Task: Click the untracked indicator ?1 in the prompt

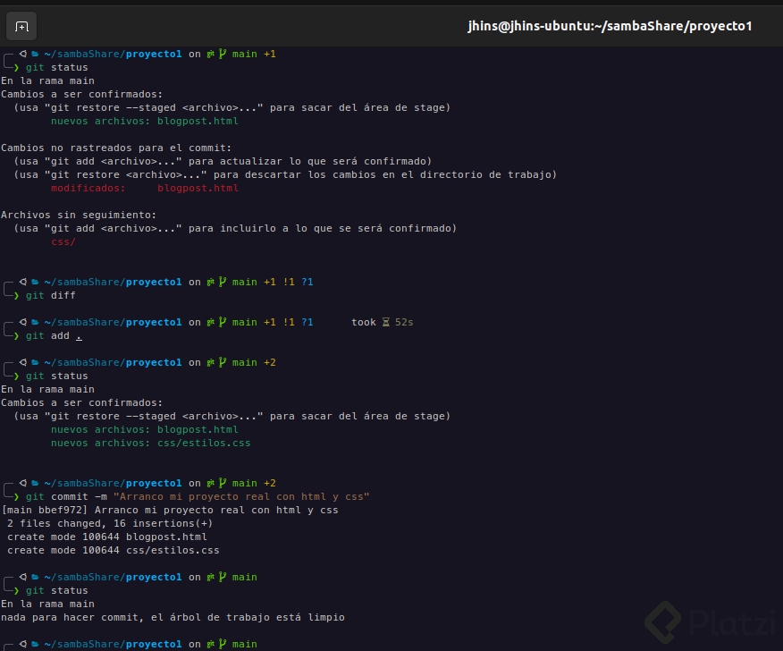Action: [x=307, y=282]
